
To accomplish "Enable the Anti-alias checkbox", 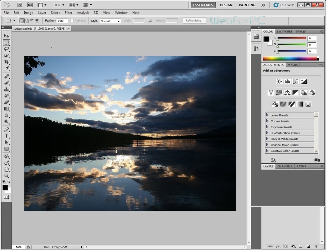I will pos(72,21).
